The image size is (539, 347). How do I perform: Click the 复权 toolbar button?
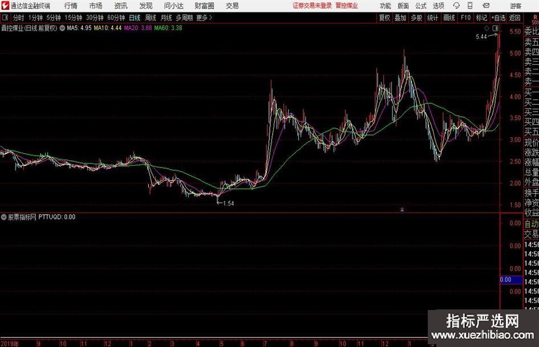[384, 18]
